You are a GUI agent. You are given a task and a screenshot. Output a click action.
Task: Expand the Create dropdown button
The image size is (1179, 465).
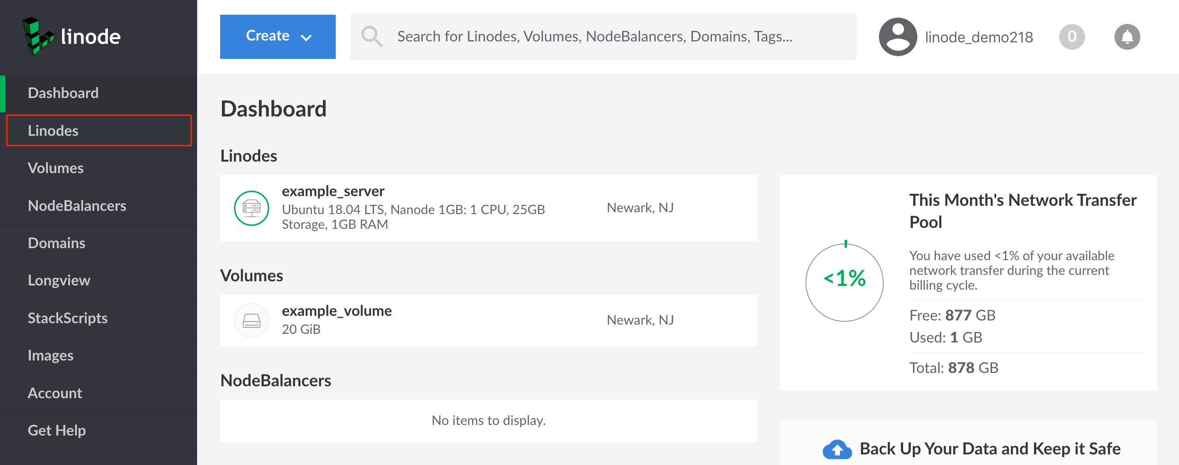278,36
